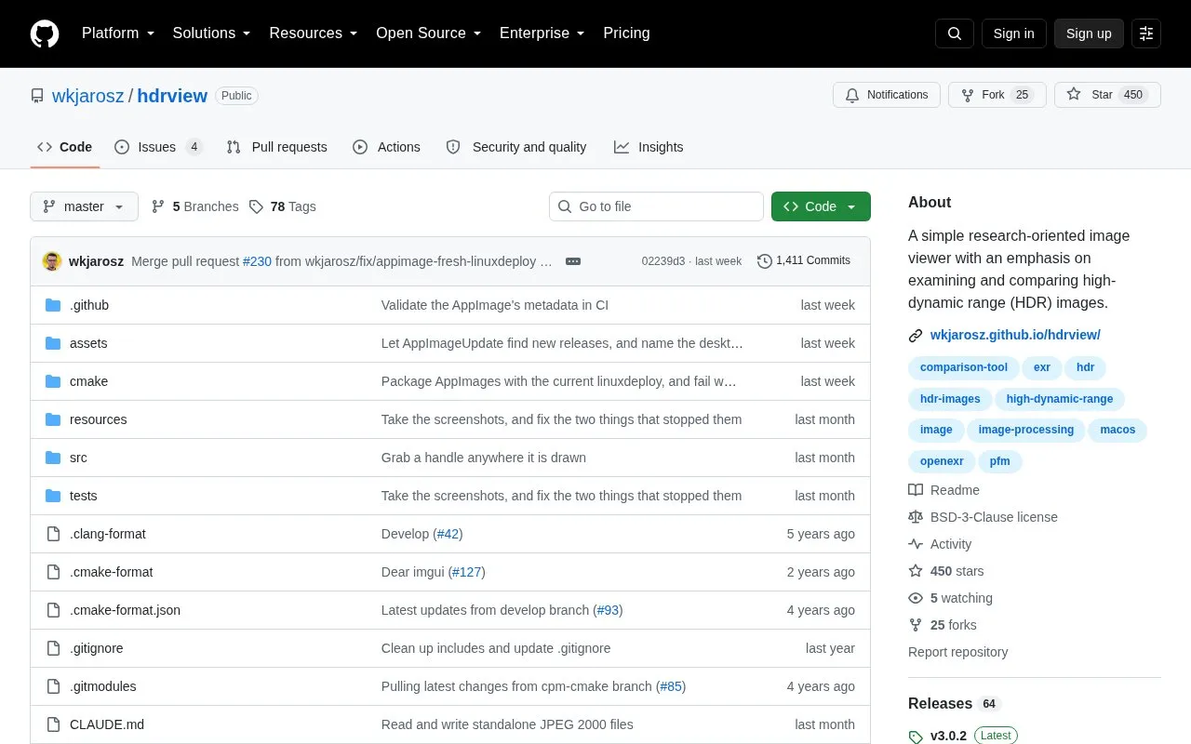Click the .gitignore file icon
Viewport: 1191px width, 744px height.
tap(53, 648)
